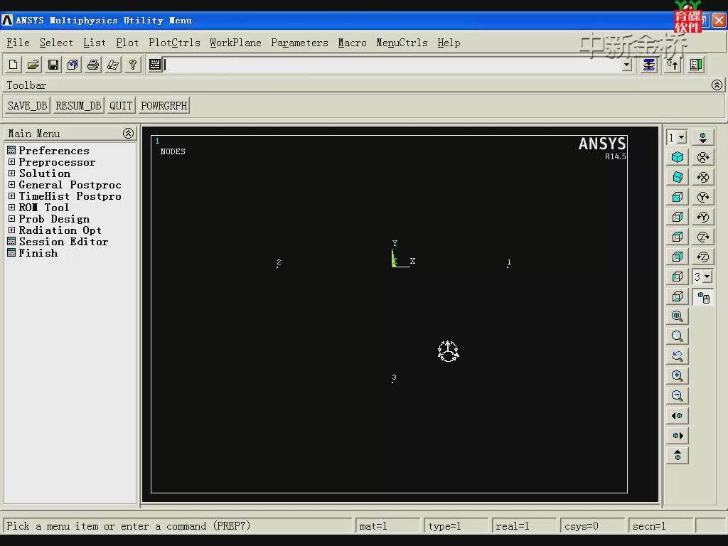Open the rate value 3 dropdown
728x546 pixels.
[707, 277]
